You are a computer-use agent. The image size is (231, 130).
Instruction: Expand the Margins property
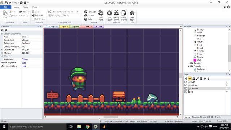pos(1,53)
